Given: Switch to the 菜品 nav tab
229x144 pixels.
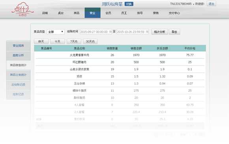Looking at the screenshot, I should click(77, 13).
